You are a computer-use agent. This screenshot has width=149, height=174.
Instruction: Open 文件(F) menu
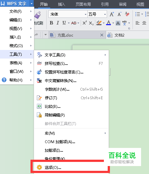(17, 11)
